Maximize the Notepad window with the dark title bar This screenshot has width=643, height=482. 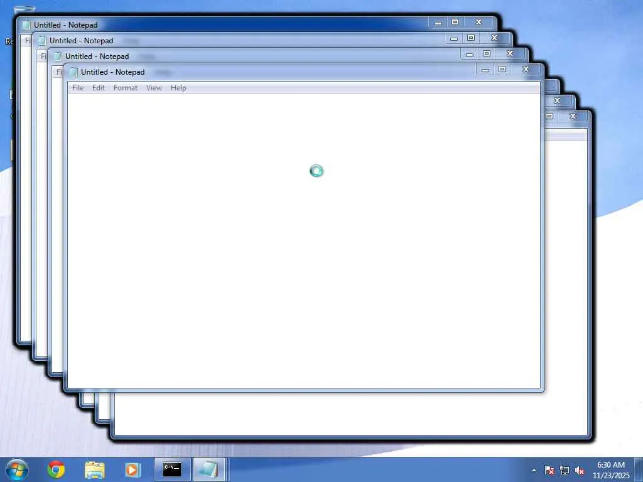point(455,23)
